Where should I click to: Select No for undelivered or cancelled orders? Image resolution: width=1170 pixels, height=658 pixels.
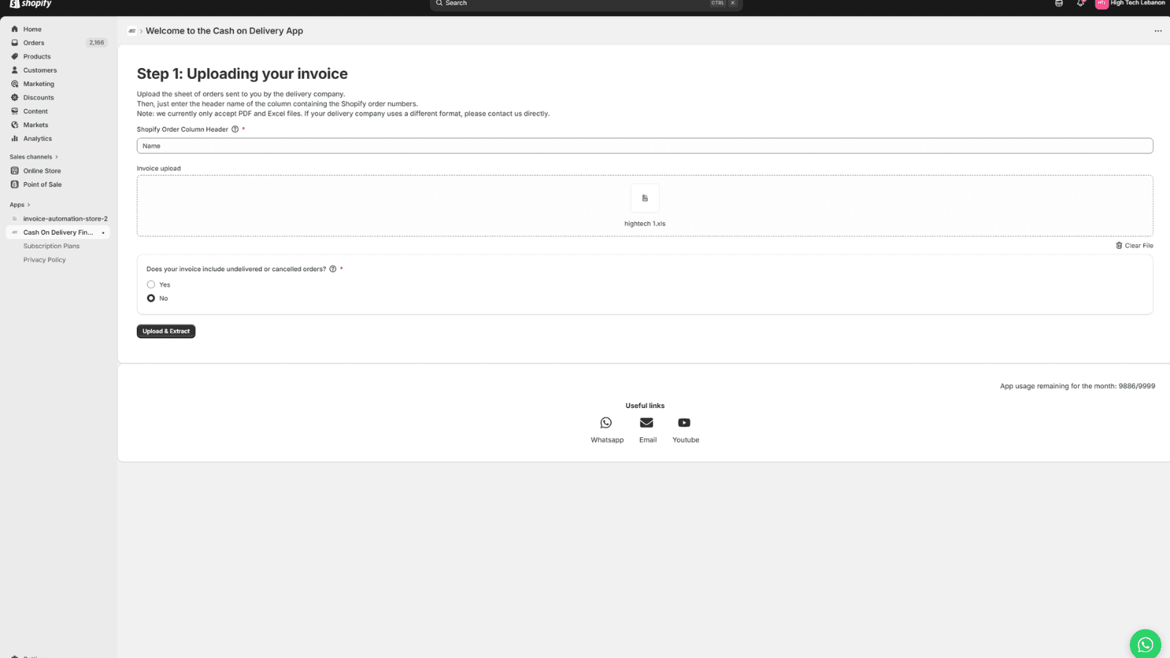point(151,298)
